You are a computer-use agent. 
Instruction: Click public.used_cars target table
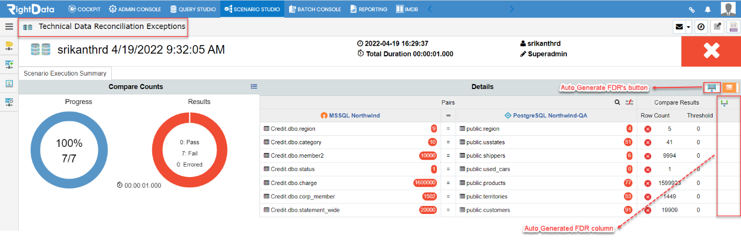486,169
